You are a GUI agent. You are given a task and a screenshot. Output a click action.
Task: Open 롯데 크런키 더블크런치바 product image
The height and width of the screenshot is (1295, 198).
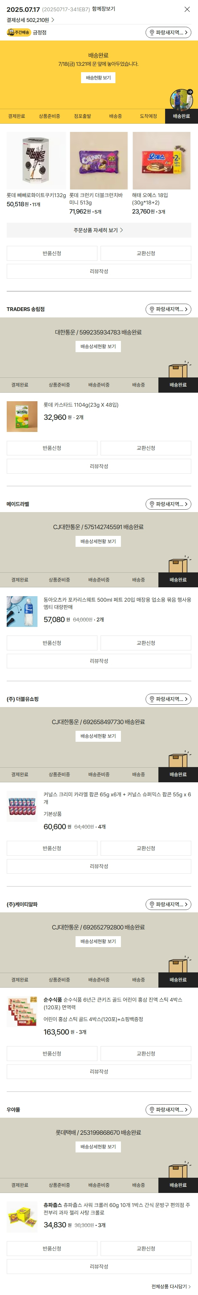(98, 161)
